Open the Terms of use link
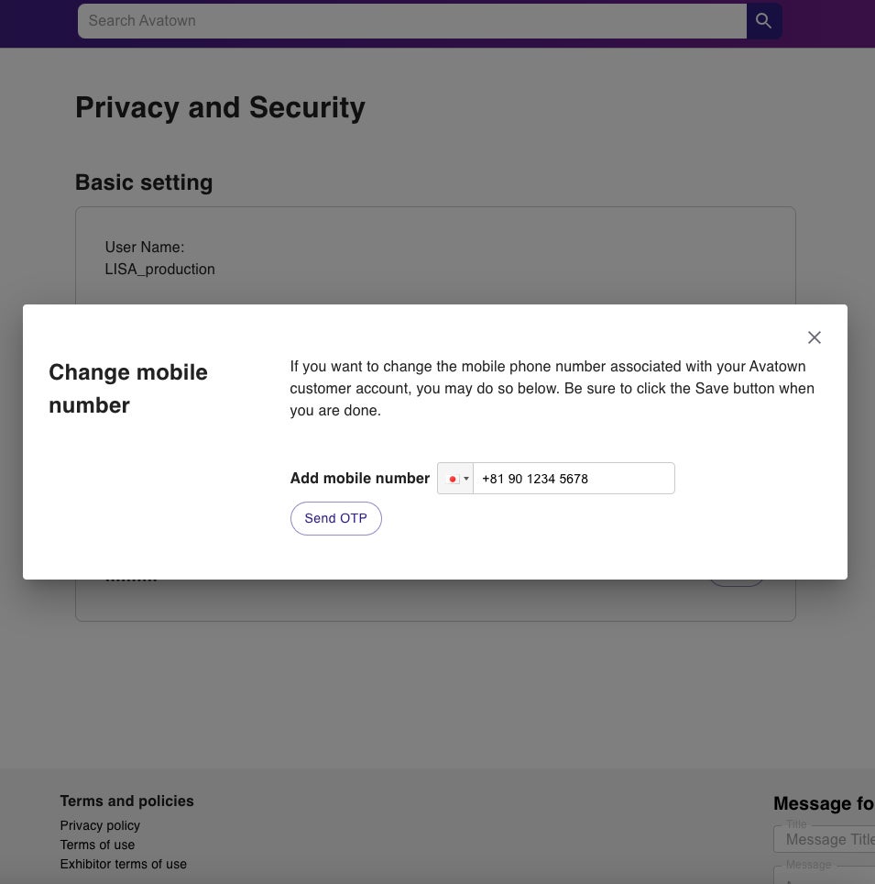Screen dimensions: 875x884 [97, 845]
